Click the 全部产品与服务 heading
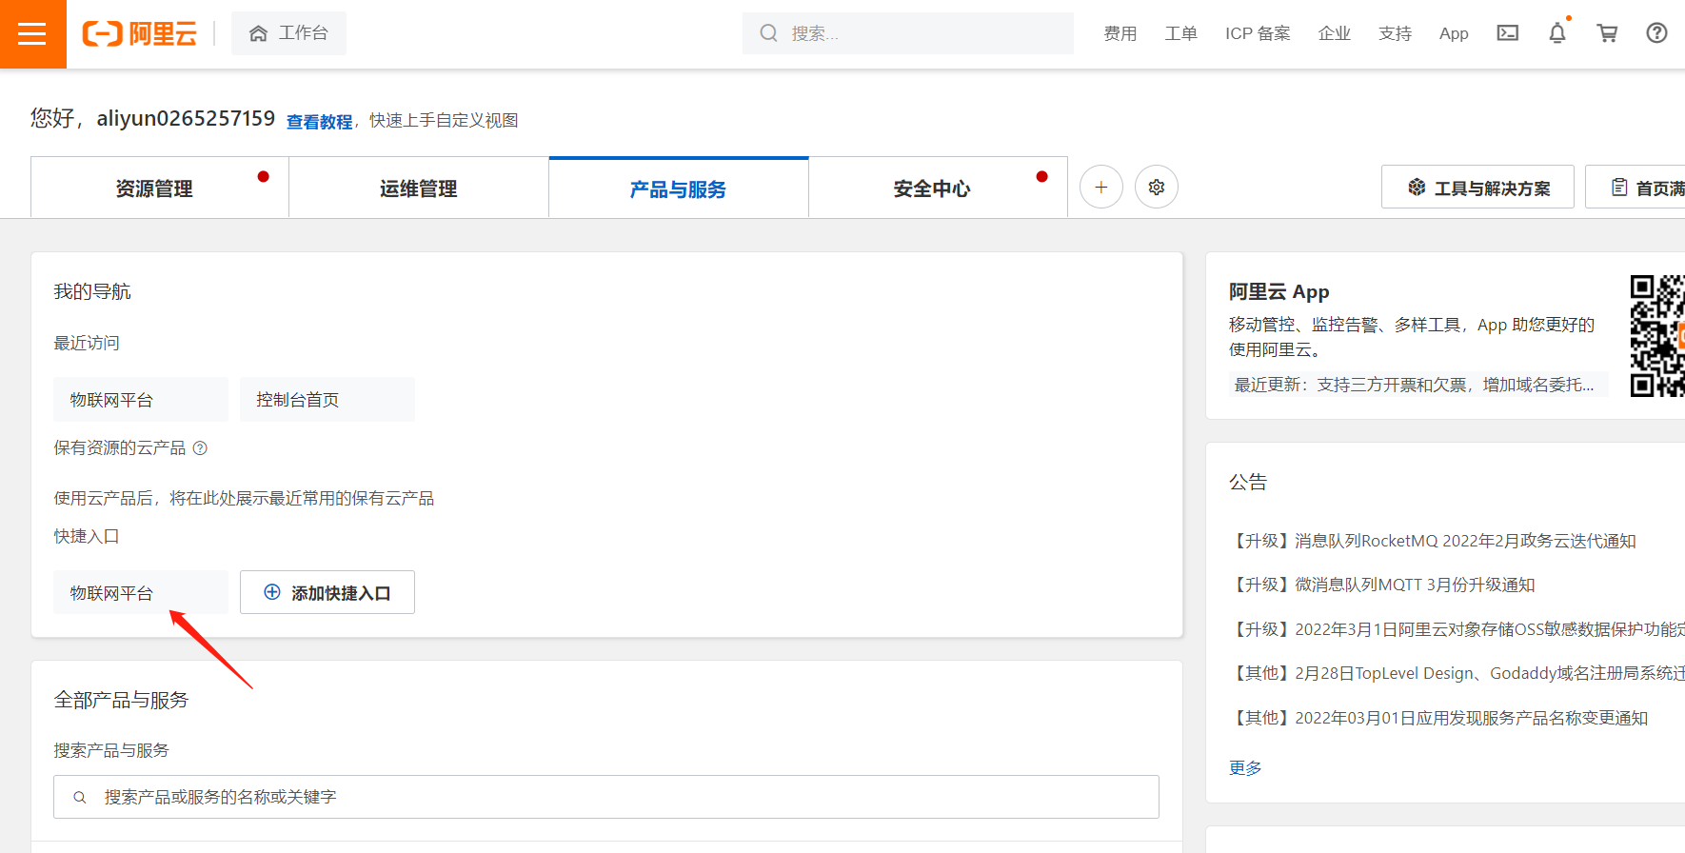Screen dimensions: 1685x853 121,700
